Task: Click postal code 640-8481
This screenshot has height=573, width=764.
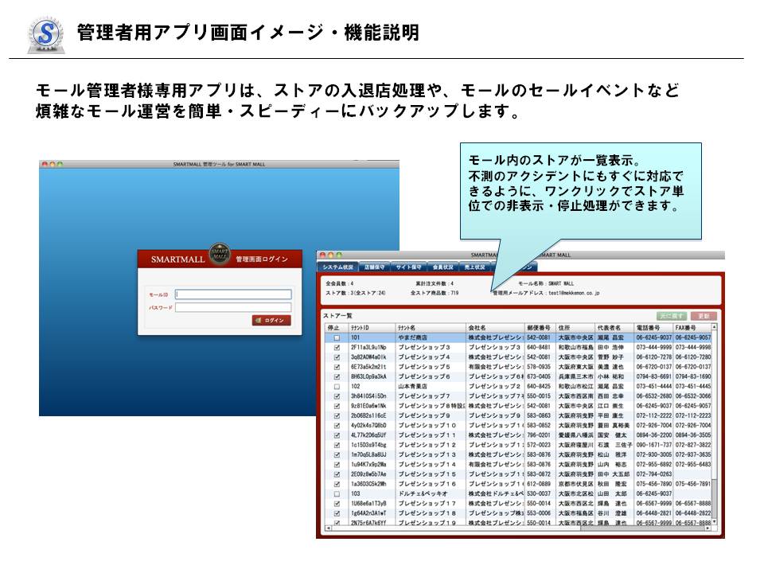Action: 539,348
